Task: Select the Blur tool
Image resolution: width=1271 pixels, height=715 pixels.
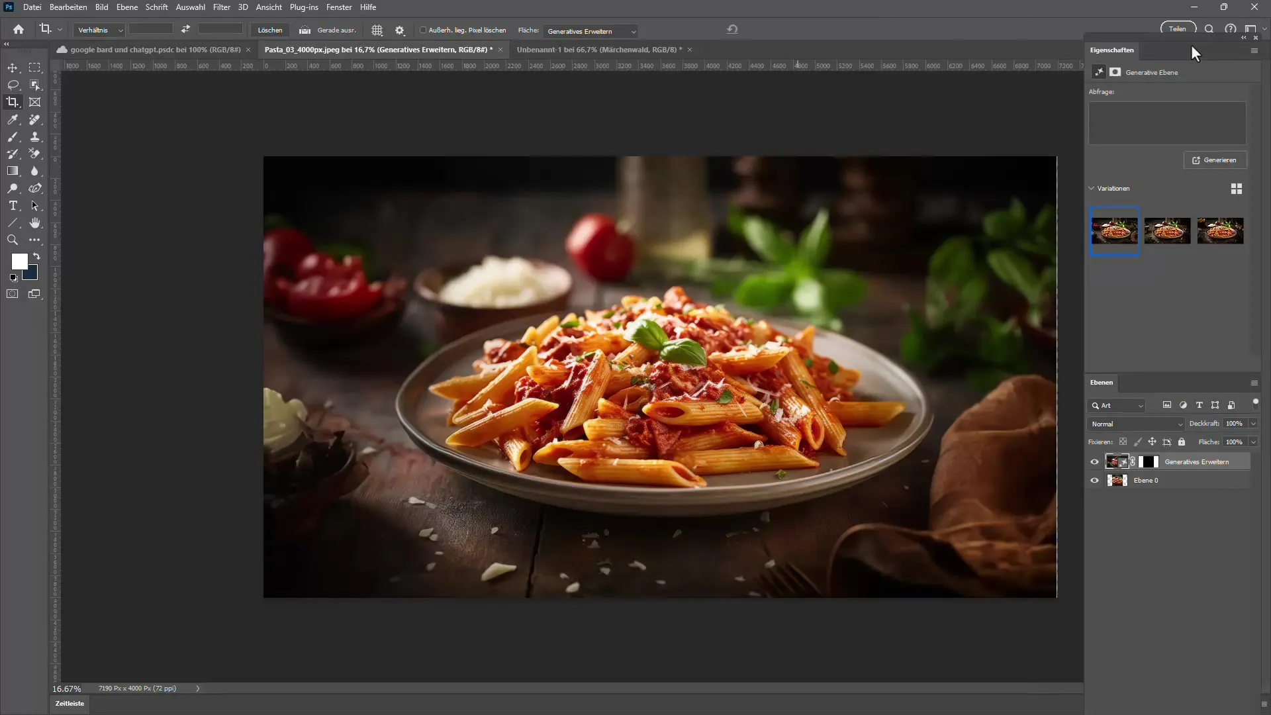Action: coord(35,171)
